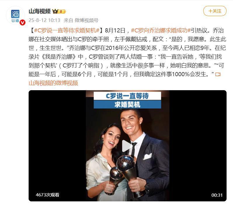The height and width of the screenshot is (204, 233).
Task: Click the 来自 source label
Action: coord(68,20)
